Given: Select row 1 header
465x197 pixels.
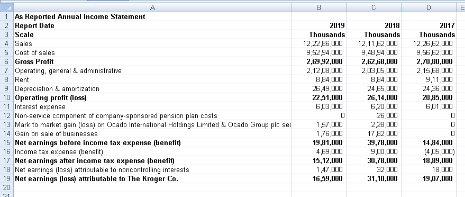Looking at the screenshot, I should pos(6,16).
